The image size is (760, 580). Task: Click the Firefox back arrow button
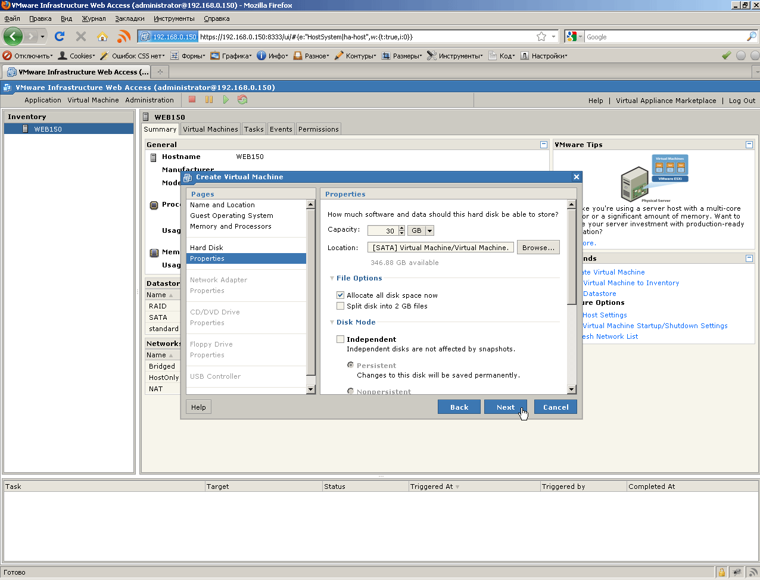13,36
